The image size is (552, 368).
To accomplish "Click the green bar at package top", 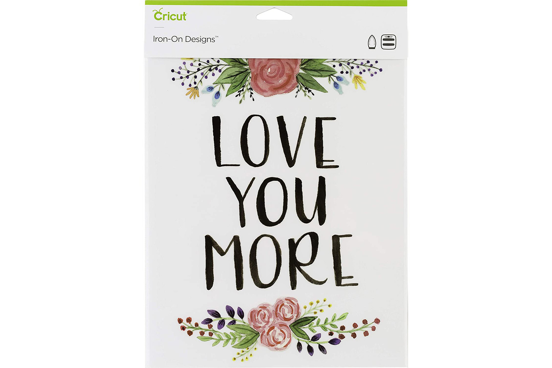I will pos(276,3).
